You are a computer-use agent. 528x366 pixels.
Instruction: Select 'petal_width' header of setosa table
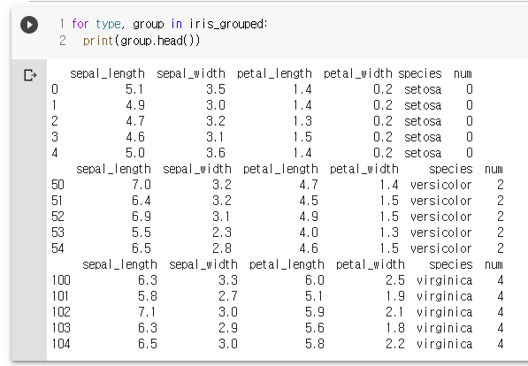(358, 73)
